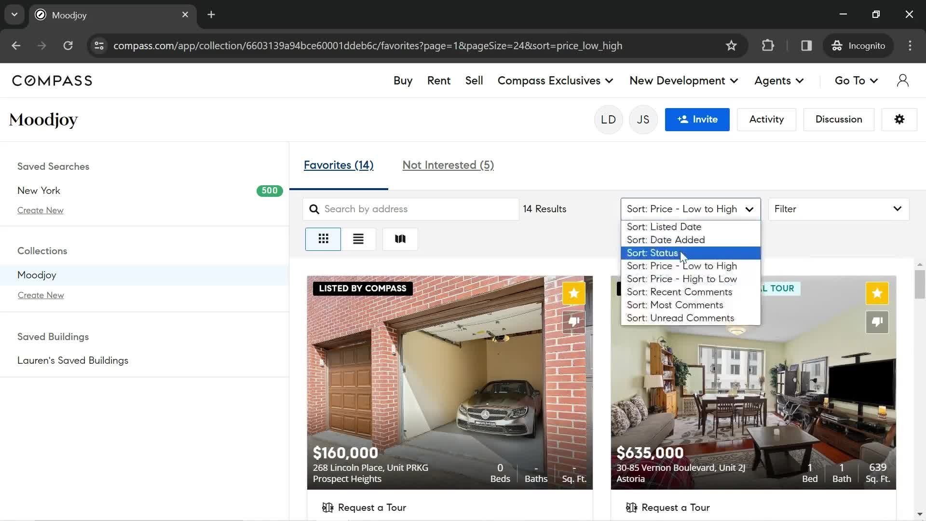Click the 500 results badge
Image resolution: width=926 pixels, height=521 pixels.
(269, 191)
